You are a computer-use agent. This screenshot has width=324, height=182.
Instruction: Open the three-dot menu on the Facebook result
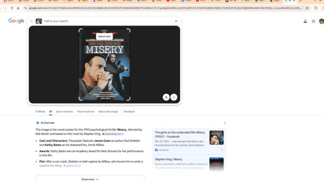point(222,150)
